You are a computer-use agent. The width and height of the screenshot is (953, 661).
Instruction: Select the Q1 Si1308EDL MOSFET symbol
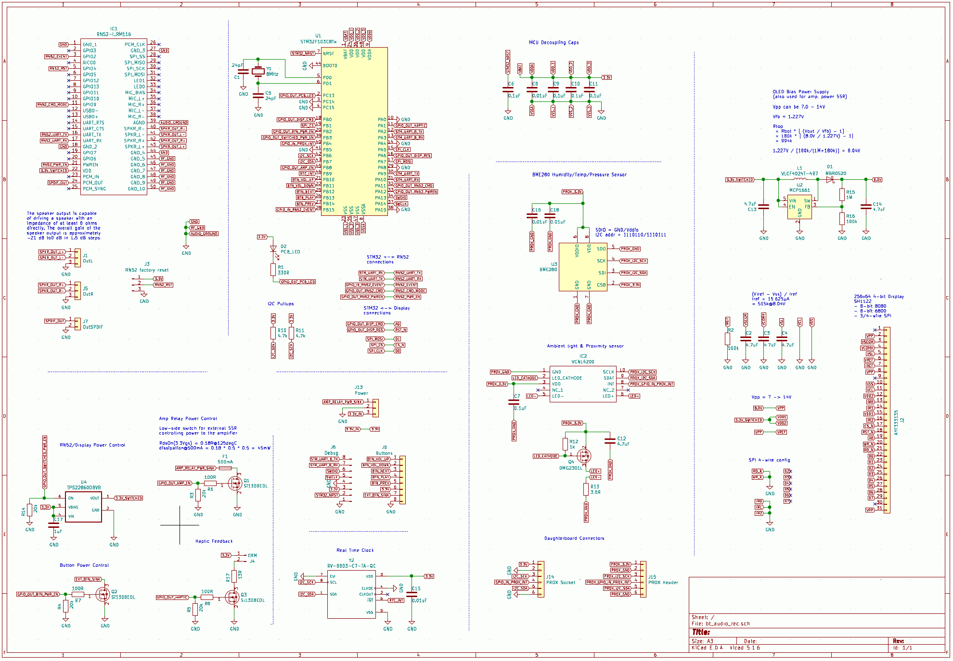(235, 483)
